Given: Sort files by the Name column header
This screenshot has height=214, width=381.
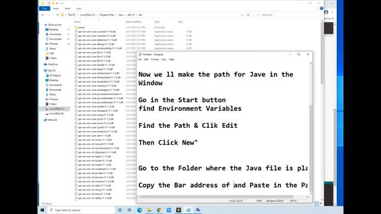Looking at the screenshot, I should coord(77,22).
